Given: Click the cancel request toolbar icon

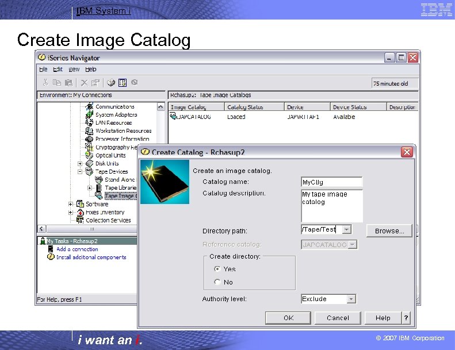Looking at the screenshot, I should click(134, 82).
